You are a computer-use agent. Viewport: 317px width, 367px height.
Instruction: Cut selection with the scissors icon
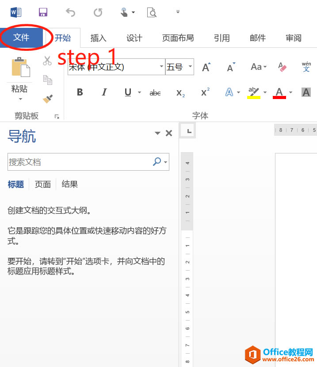[x=47, y=61]
